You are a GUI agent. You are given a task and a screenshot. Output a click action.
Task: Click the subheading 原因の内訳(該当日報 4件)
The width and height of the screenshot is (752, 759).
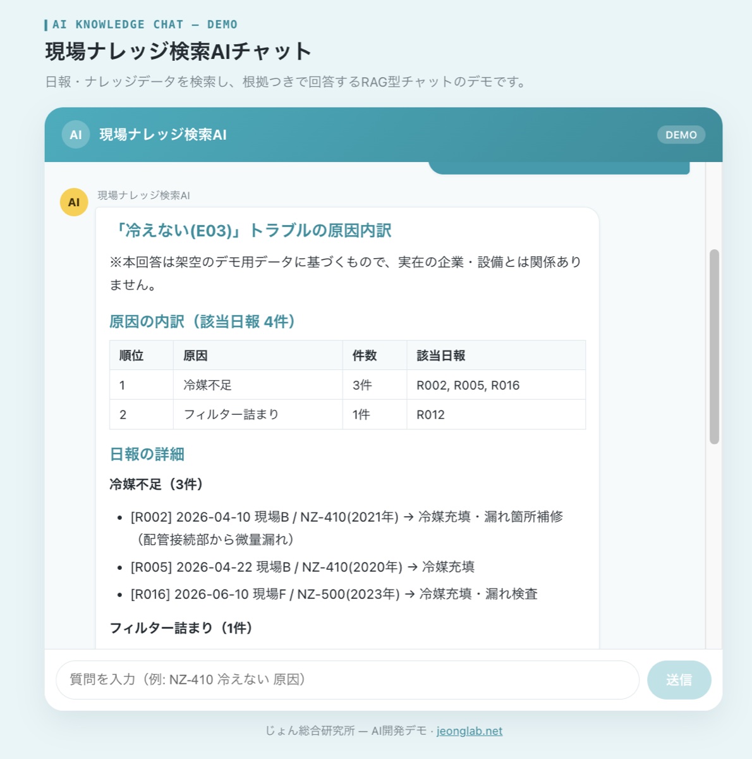tap(202, 321)
